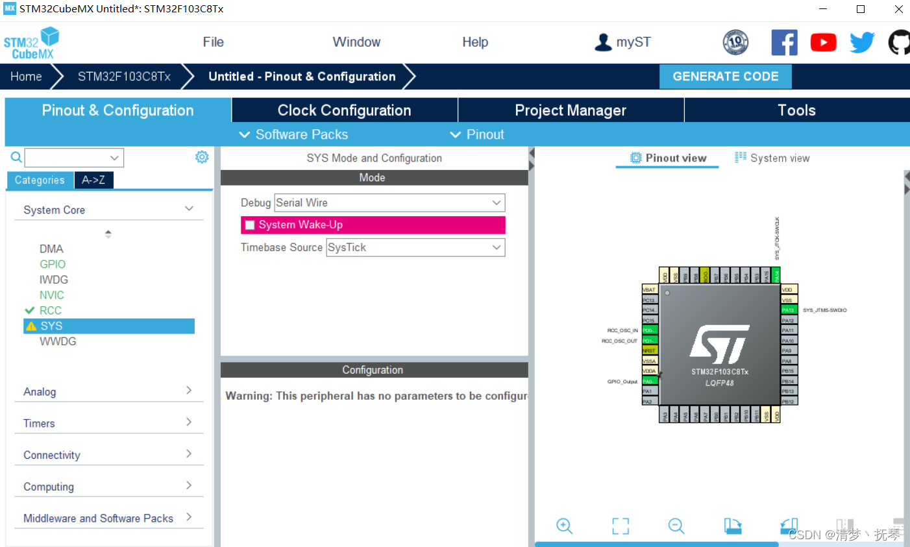Open the Facebook icon link
910x547 pixels.
coord(784,43)
